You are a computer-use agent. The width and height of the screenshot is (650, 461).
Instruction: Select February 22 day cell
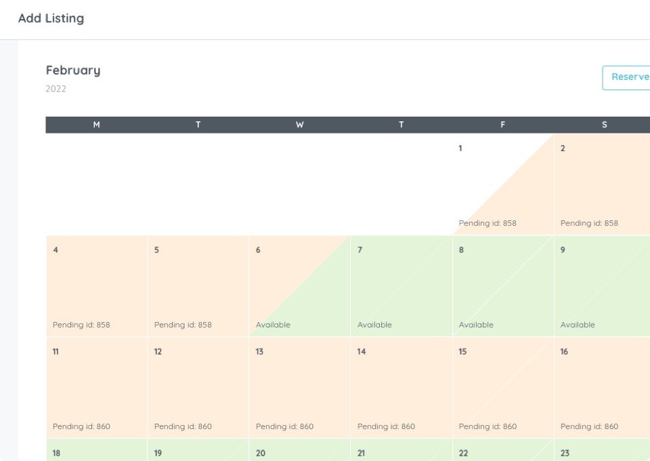pos(503,450)
